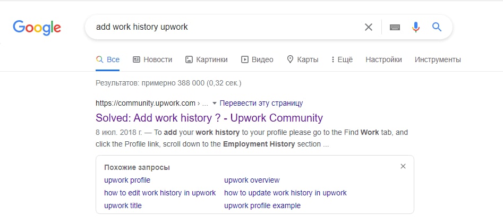503x223 pixels.
Task: Switch to the Картинки tab
Action: click(206, 59)
